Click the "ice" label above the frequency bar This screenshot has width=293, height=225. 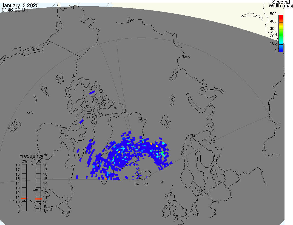coord(38,161)
